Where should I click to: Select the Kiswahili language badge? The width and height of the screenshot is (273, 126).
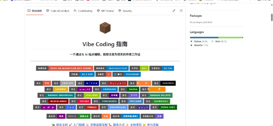[x=157, y=101]
